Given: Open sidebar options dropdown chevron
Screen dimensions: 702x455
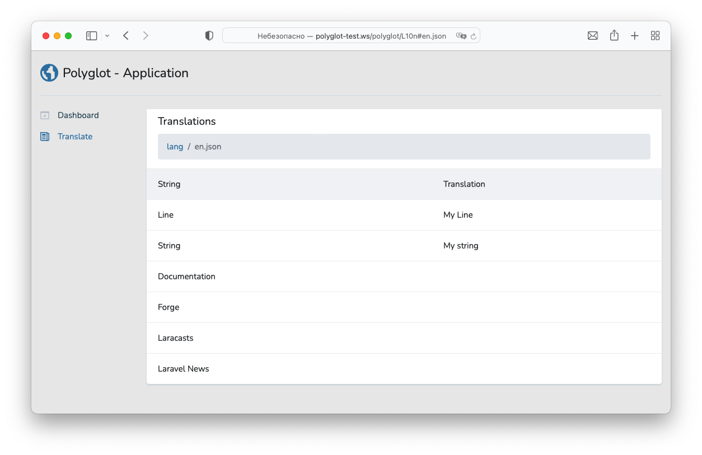Looking at the screenshot, I should 107,36.
